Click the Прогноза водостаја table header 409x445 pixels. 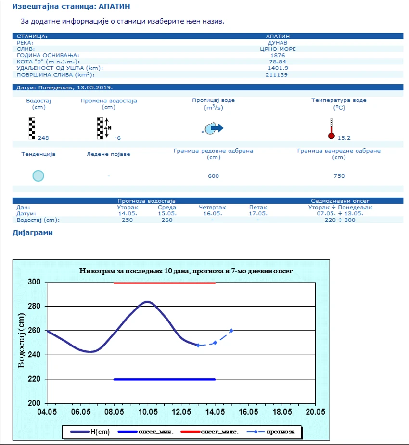point(146,201)
